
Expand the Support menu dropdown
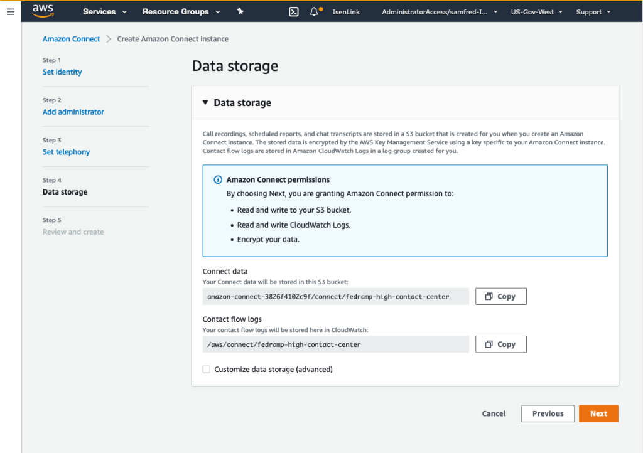(x=592, y=11)
